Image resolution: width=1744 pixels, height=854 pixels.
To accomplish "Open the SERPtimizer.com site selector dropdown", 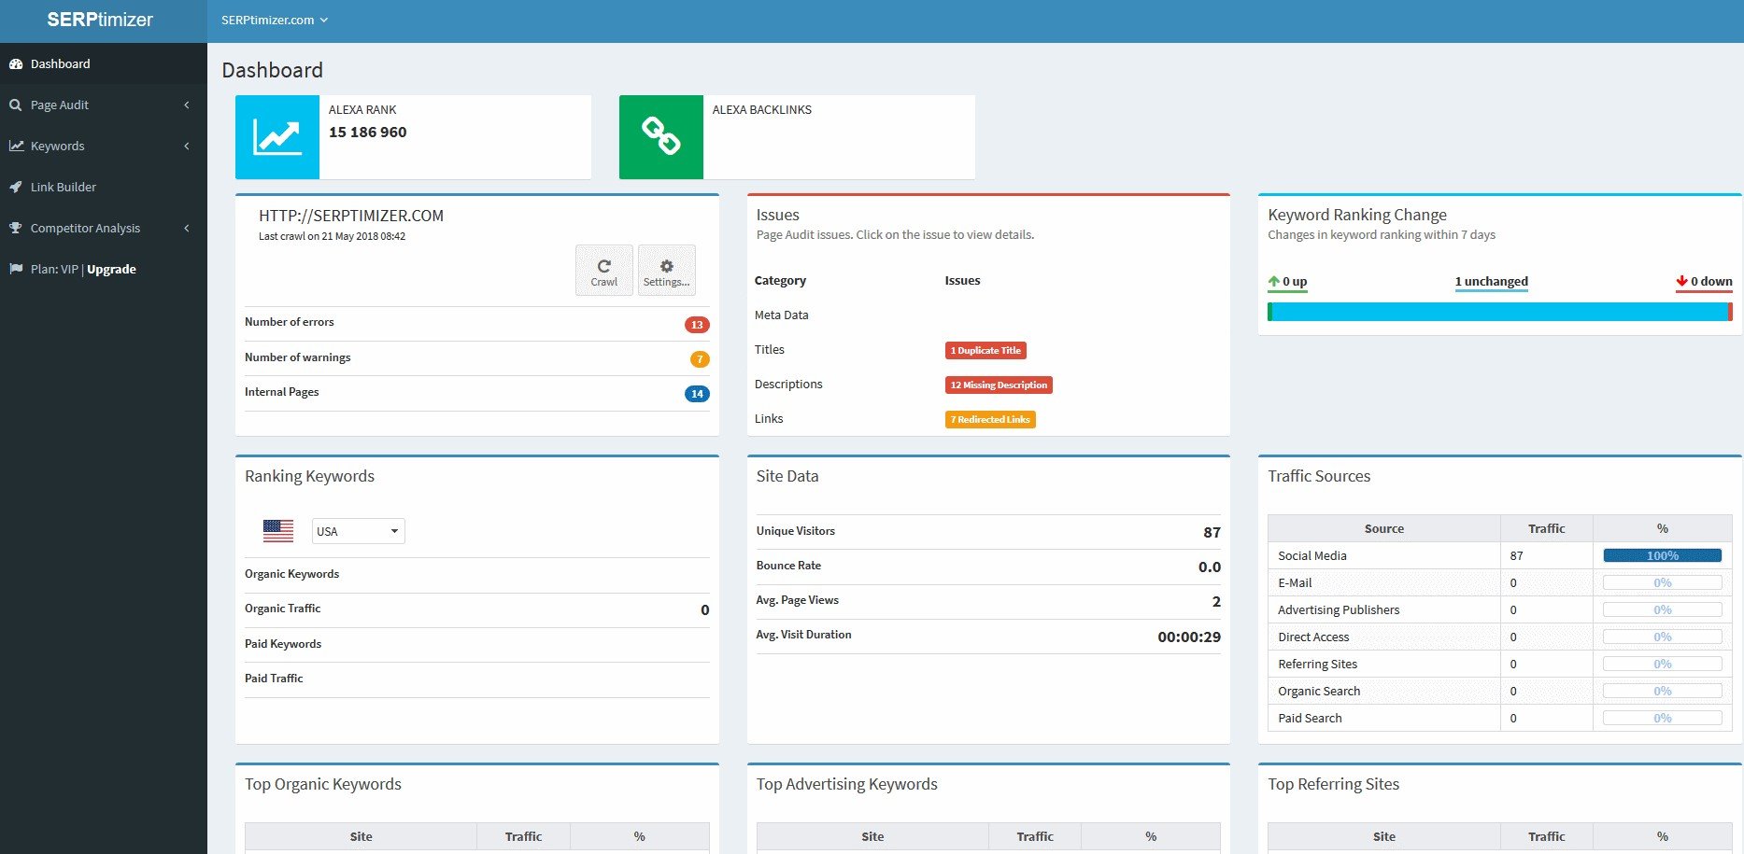I will pos(275,20).
